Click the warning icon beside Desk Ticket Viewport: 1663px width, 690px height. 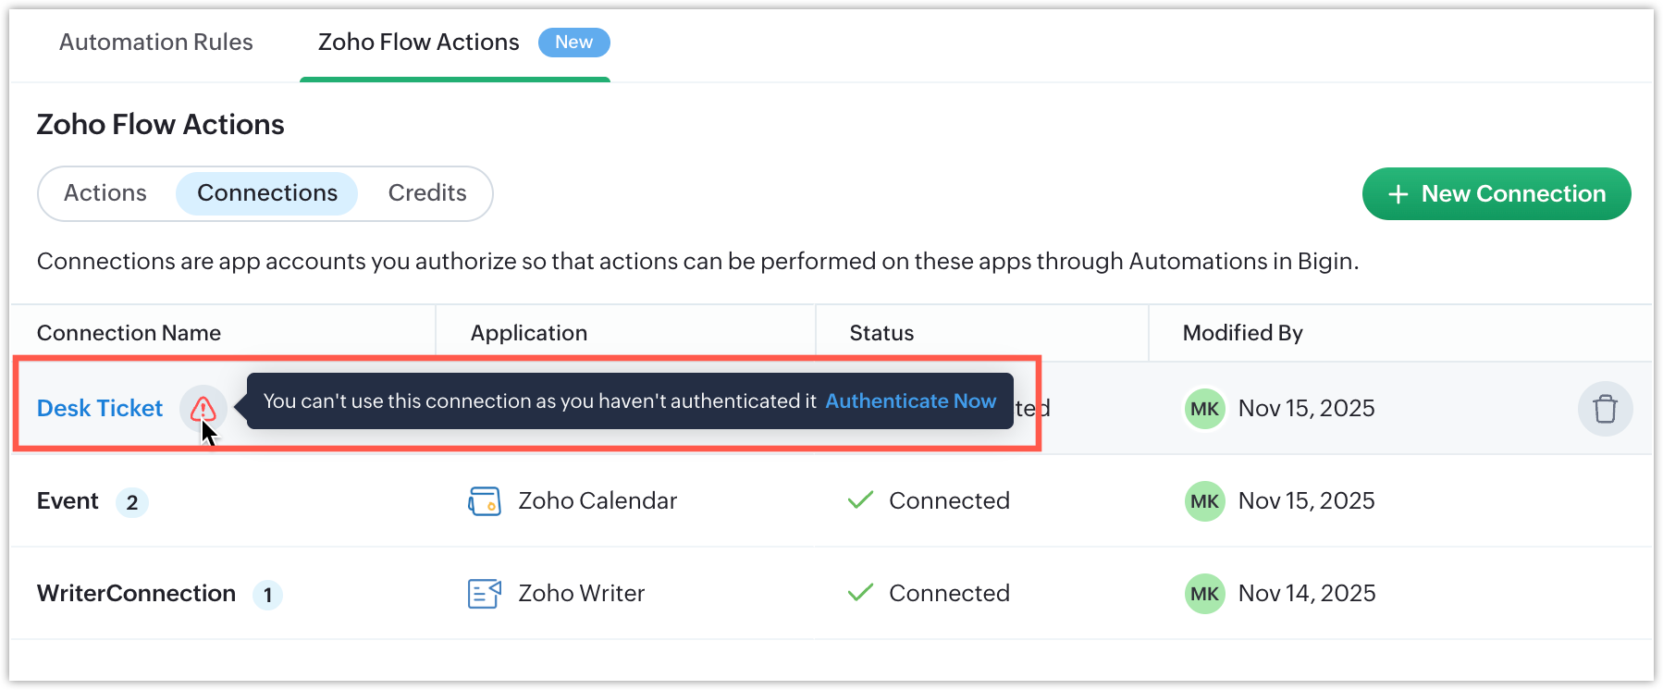[x=203, y=409]
